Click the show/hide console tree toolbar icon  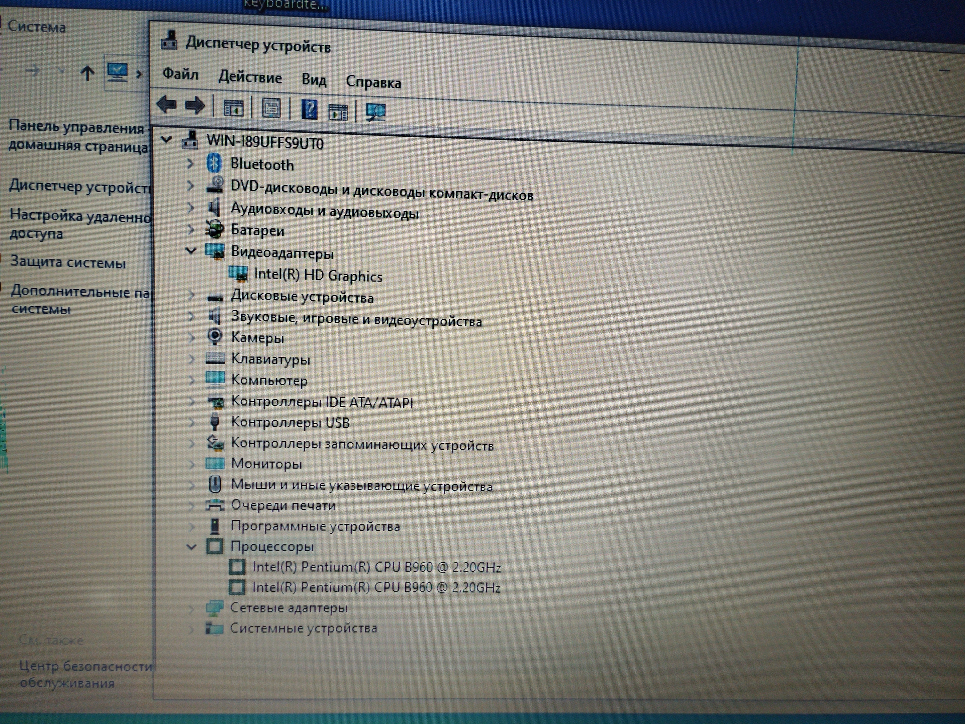[233, 108]
